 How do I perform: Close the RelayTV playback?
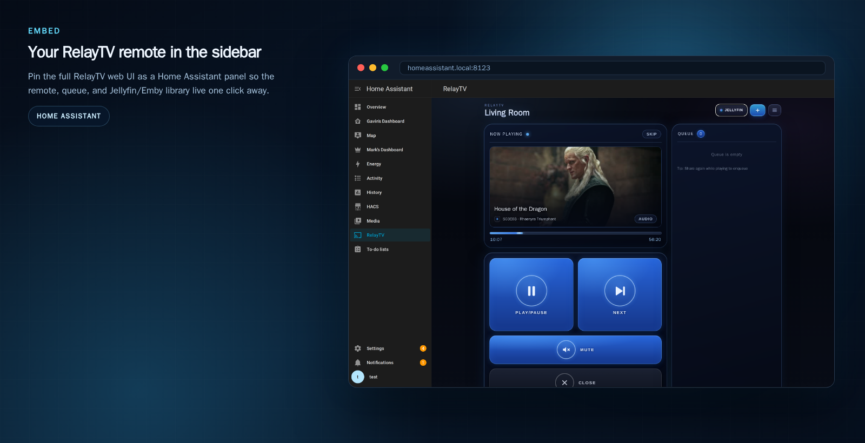point(575,378)
